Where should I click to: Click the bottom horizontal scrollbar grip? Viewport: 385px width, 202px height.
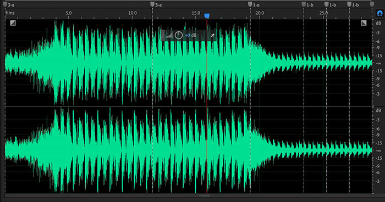click(x=205, y=195)
